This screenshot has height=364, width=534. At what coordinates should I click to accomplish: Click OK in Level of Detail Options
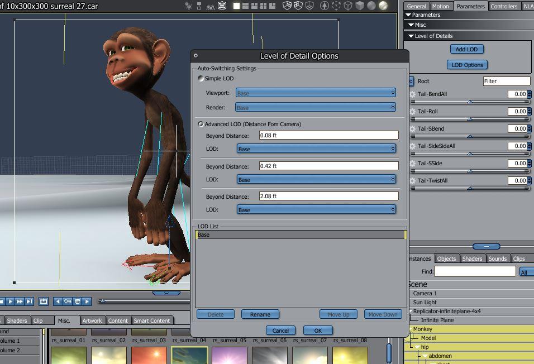(x=318, y=331)
